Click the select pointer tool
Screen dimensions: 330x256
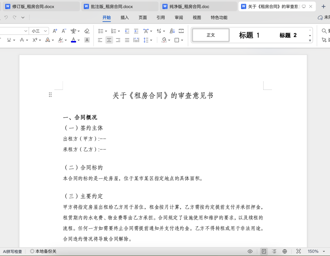point(324,40)
